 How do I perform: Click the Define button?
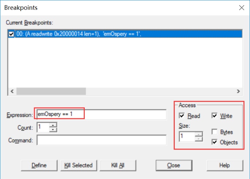(x=39, y=165)
